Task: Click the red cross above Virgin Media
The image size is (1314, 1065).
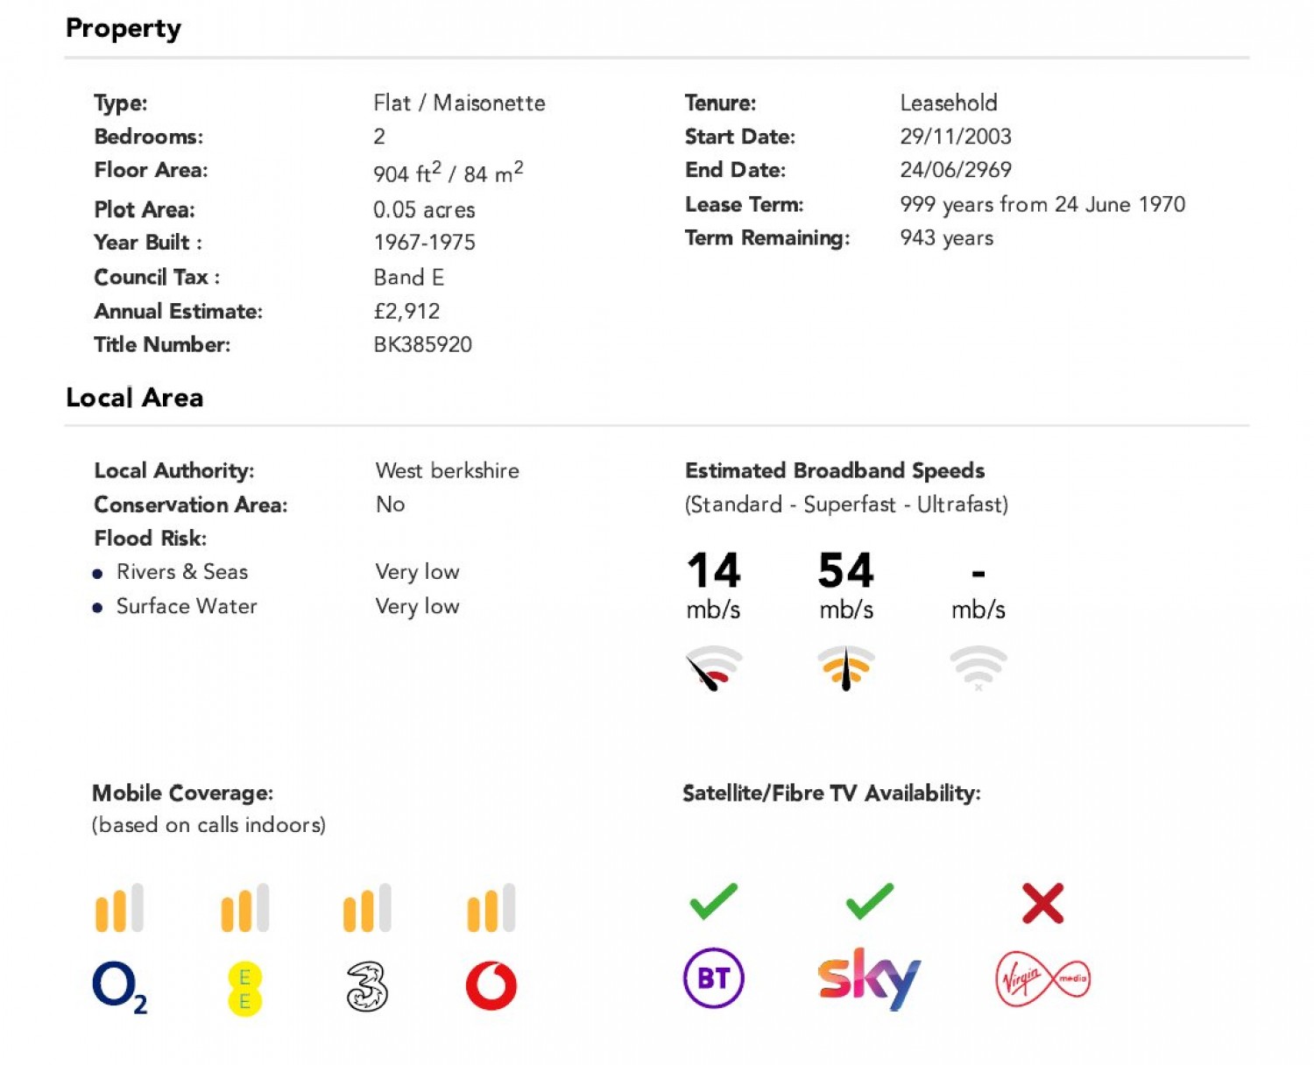Action: point(1042,903)
